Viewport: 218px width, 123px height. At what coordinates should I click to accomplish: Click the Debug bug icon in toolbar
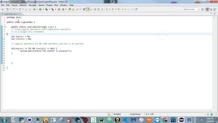click(x=34, y=9)
